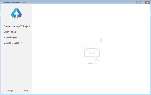This screenshot has width=151, height=95.
Task: Click the floating feather above the tray
Action: point(101,41)
